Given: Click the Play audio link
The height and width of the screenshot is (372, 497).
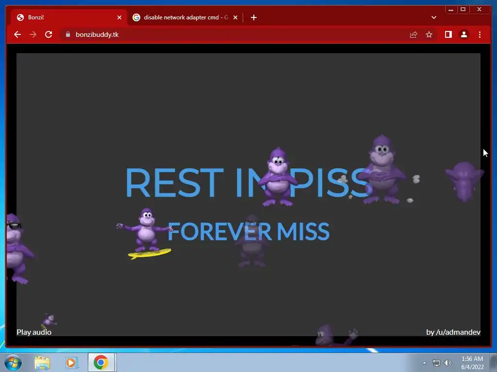Looking at the screenshot, I should pyautogui.click(x=34, y=332).
